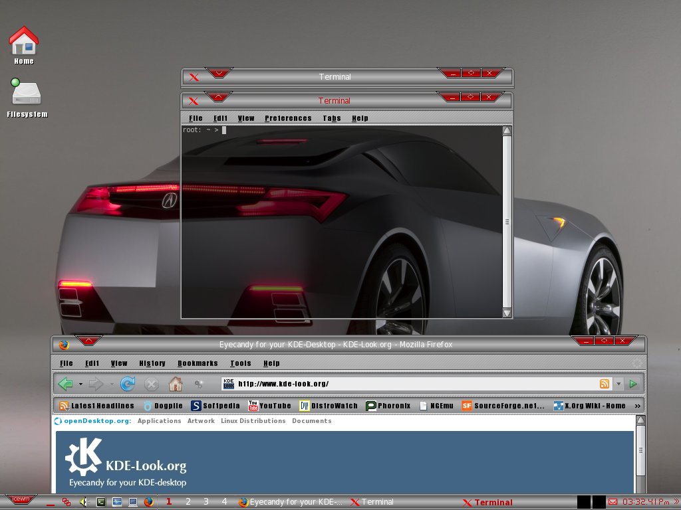Screen dimensions: 681x510
Task: Launch terminal from taskbar launcher icon
Action: (x=100, y=502)
